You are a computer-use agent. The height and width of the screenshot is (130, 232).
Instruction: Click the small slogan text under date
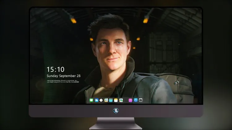click(x=63, y=81)
